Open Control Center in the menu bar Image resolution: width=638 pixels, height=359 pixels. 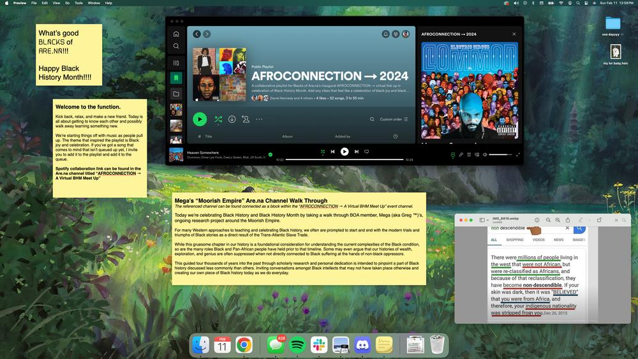pyautogui.click(x=586, y=3)
